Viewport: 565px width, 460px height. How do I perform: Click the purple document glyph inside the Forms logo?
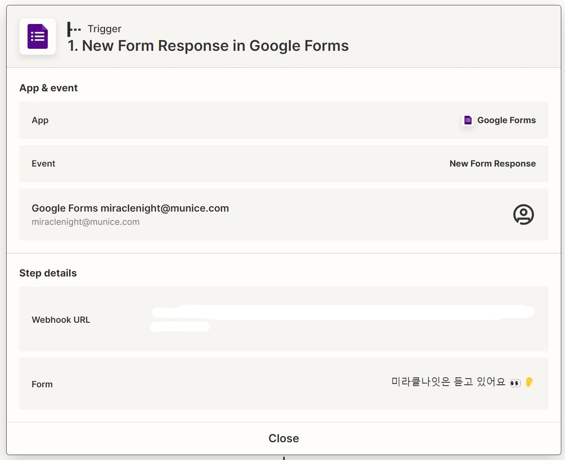point(37,36)
